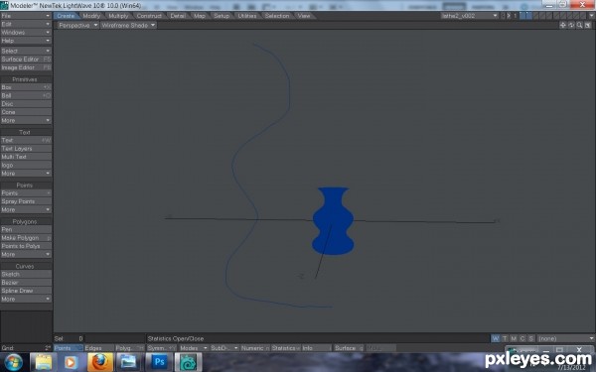Image resolution: width=596 pixels, height=372 pixels.
Task: Select the first foreground layer slot
Action: [x=521, y=16]
